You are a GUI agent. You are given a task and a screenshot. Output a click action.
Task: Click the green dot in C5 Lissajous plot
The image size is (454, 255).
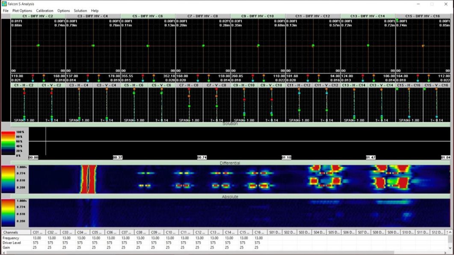pyautogui.click(x=148, y=46)
